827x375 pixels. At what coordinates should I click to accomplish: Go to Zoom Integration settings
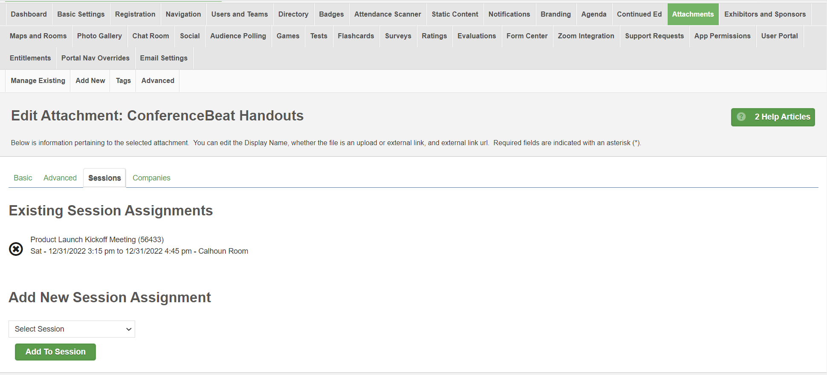[586, 36]
